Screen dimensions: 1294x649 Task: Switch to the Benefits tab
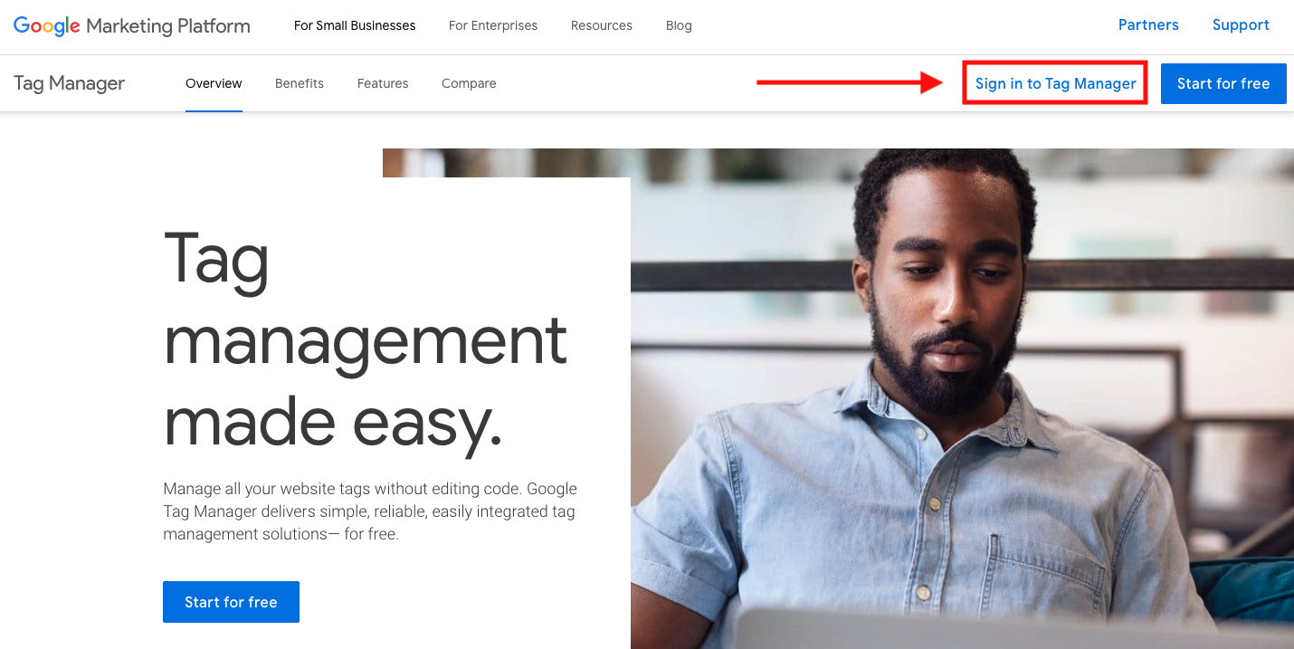300,83
